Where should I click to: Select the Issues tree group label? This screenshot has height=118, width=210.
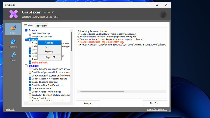coord(33,30)
